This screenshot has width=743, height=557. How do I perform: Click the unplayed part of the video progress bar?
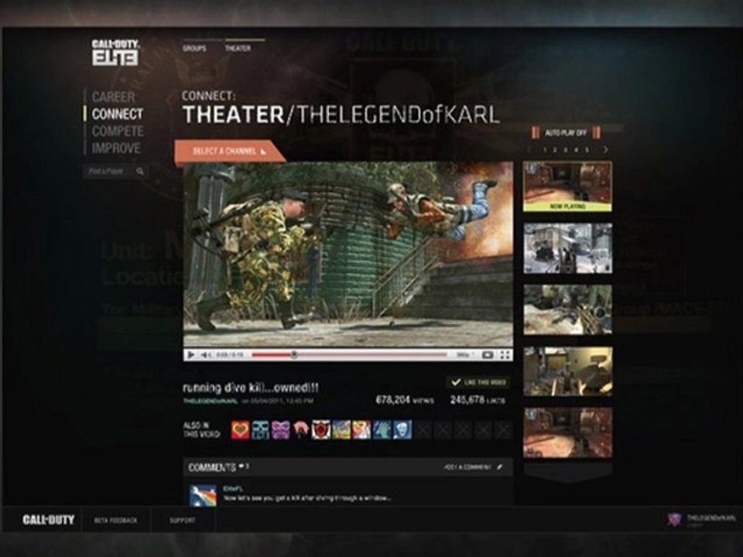pos(371,354)
